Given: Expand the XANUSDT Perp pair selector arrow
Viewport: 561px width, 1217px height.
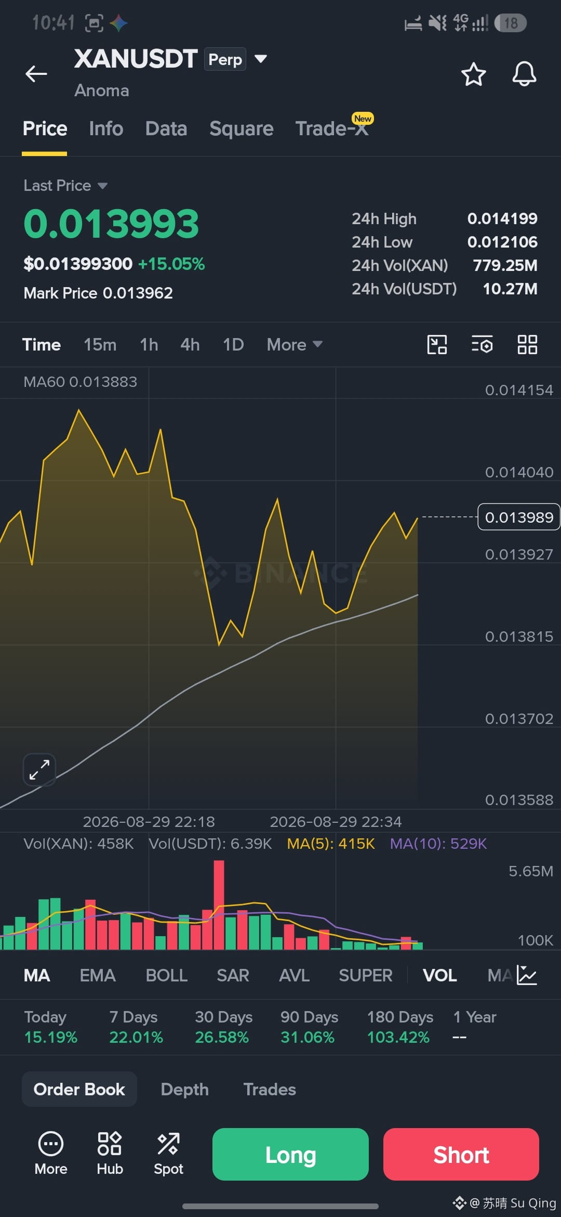Looking at the screenshot, I should click(261, 59).
